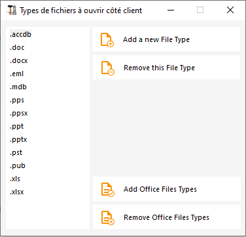
Task: Choose the 'Add Office Files Types' label
Action: point(160,189)
